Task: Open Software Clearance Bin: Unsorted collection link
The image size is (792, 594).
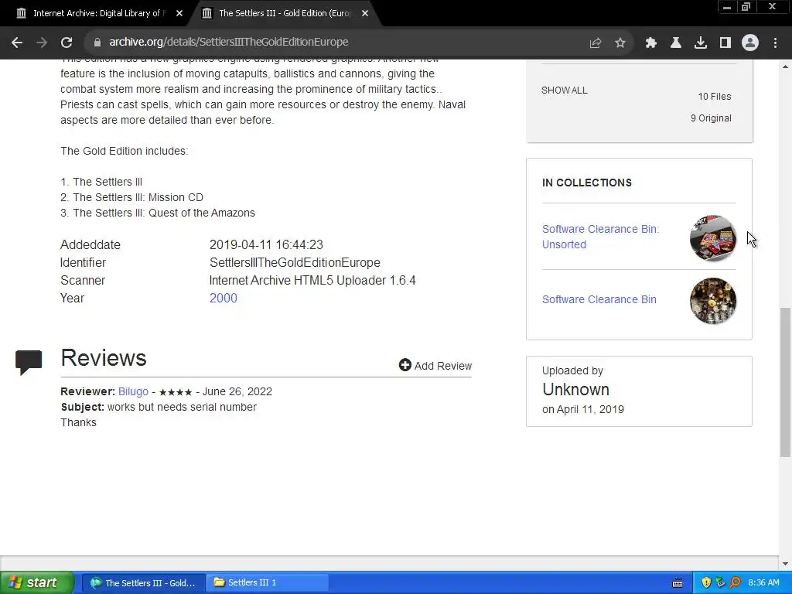Action: coord(600,237)
